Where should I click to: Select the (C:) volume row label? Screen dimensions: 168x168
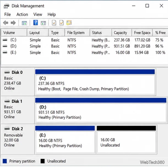[13, 40]
